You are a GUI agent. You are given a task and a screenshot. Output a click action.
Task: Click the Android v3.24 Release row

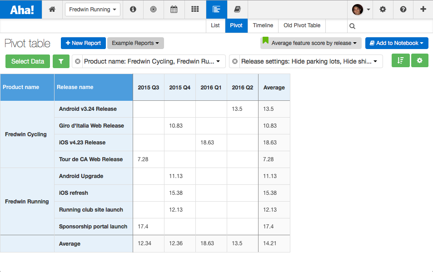point(94,109)
